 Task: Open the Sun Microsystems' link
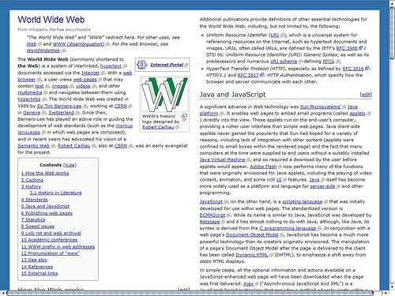coord(321,107)
